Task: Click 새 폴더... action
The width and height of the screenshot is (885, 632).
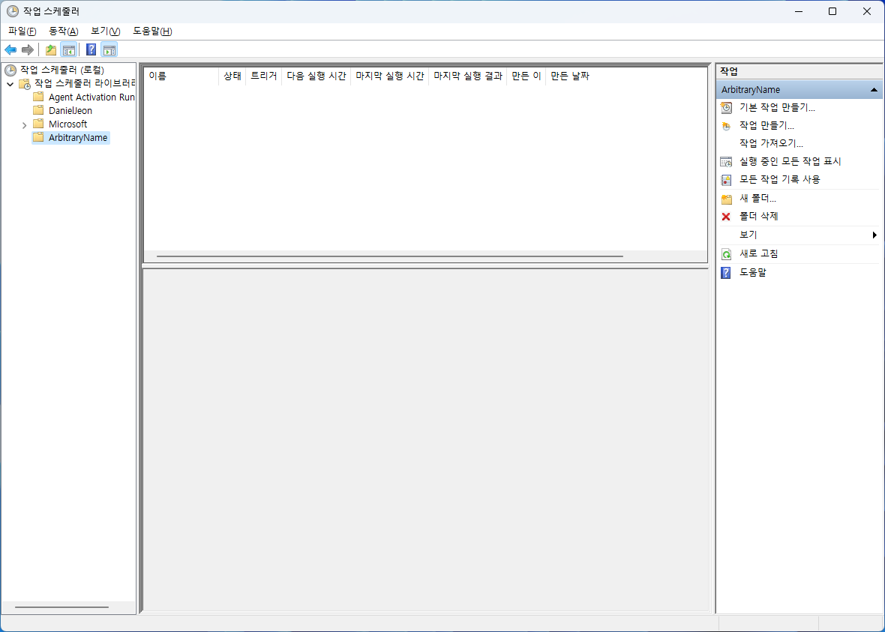Action: coord(757,199)
